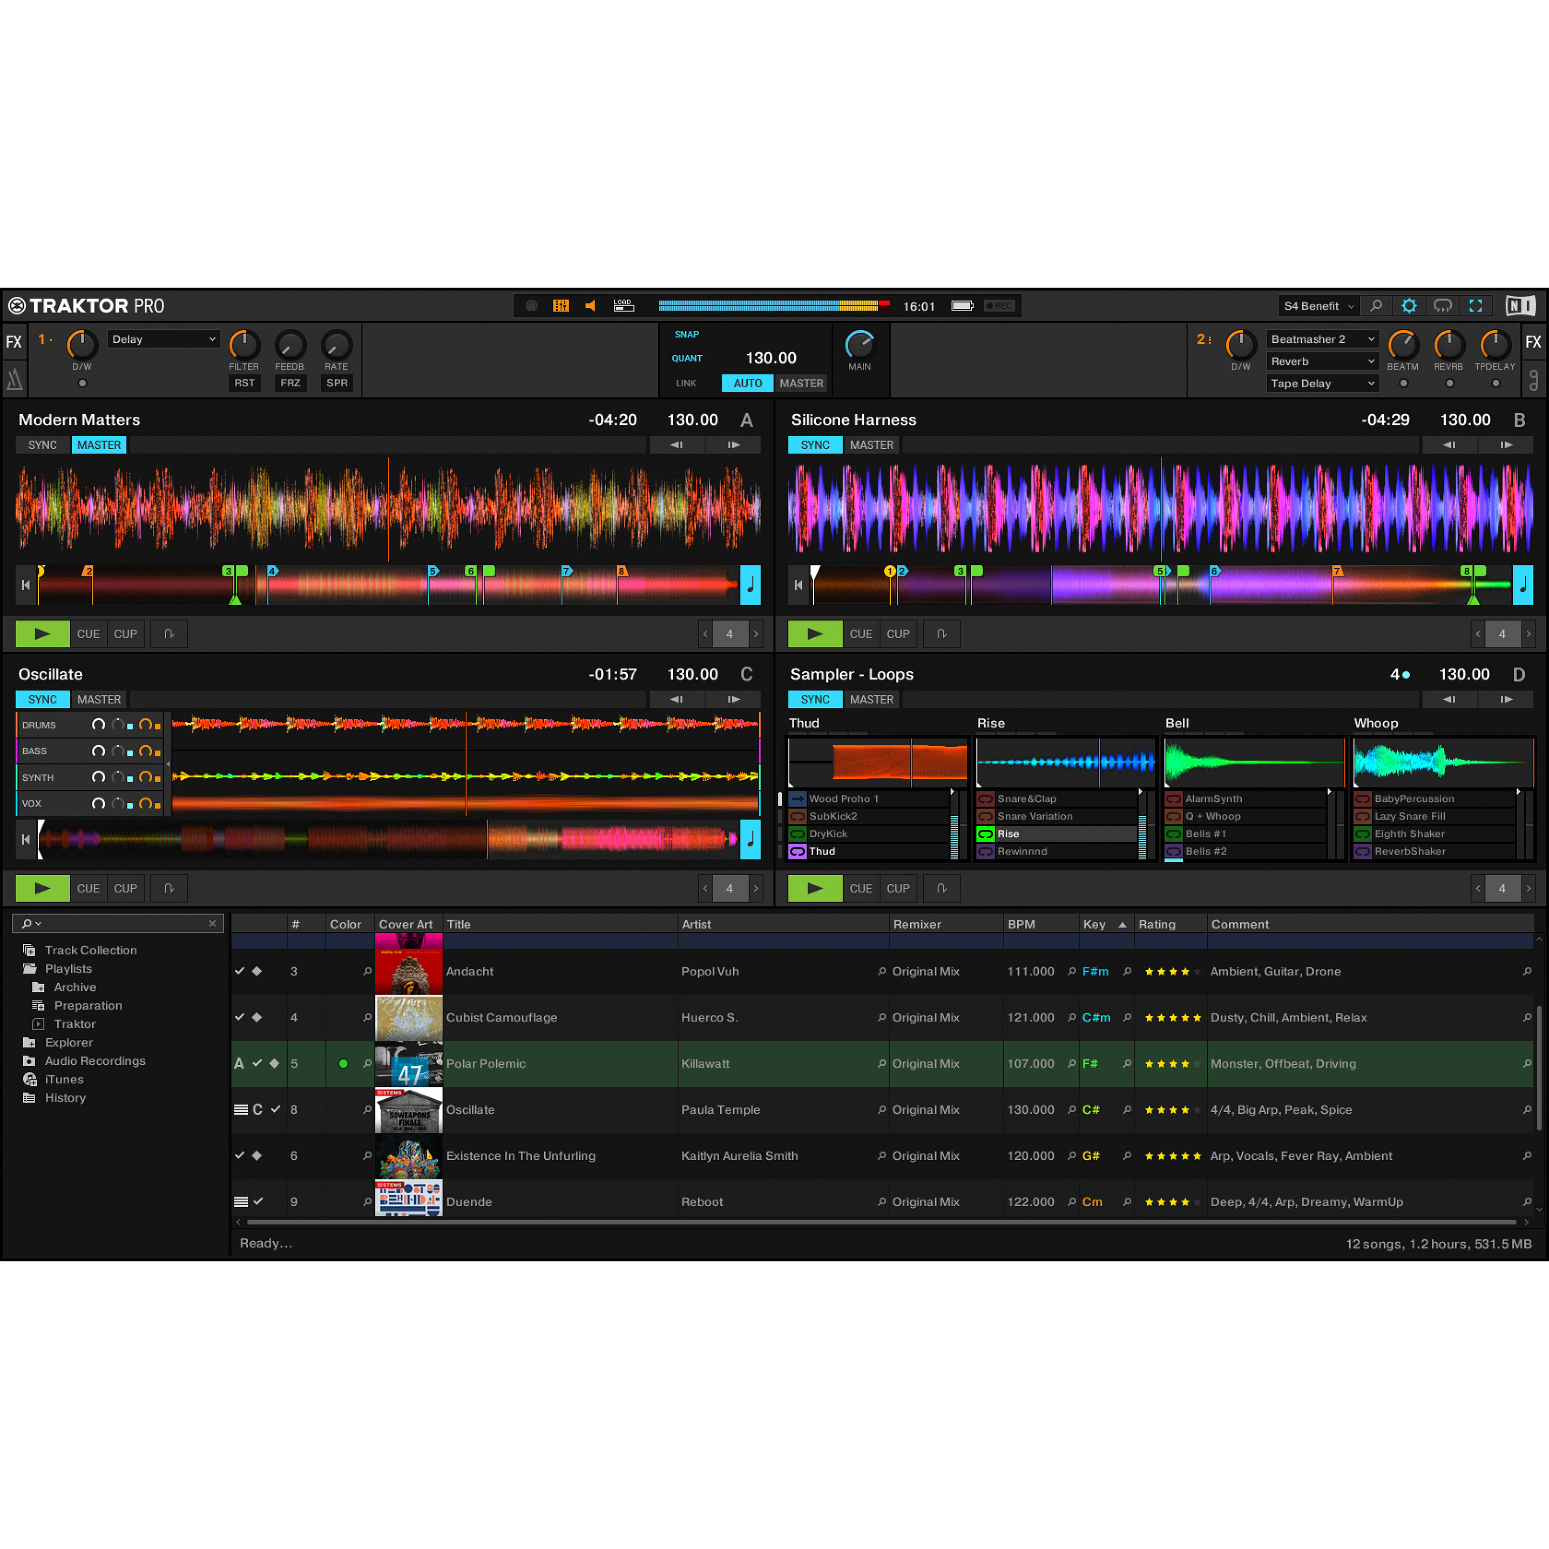
Task: Enable Cruise mode headphone icon
Action: click(1442, 306)
